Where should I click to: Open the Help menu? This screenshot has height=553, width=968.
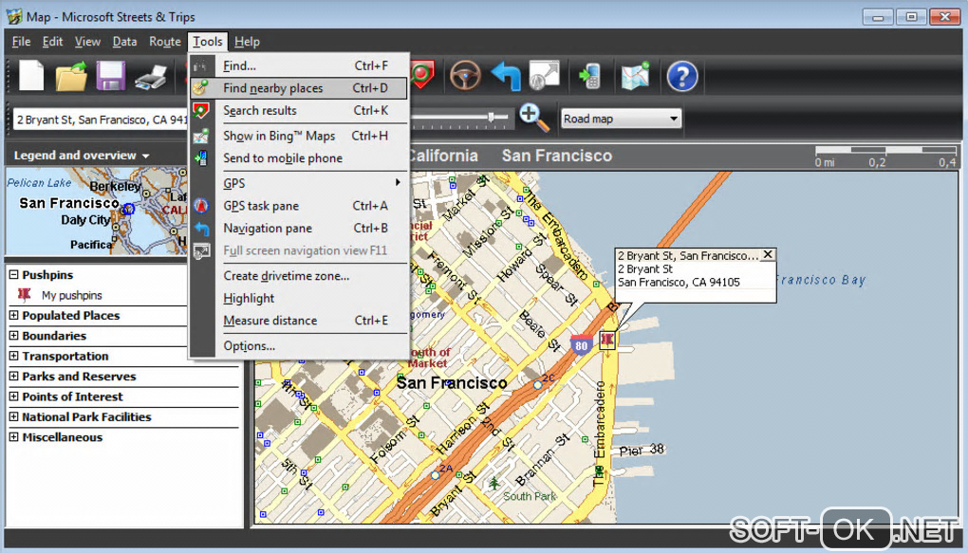[247, 42]
